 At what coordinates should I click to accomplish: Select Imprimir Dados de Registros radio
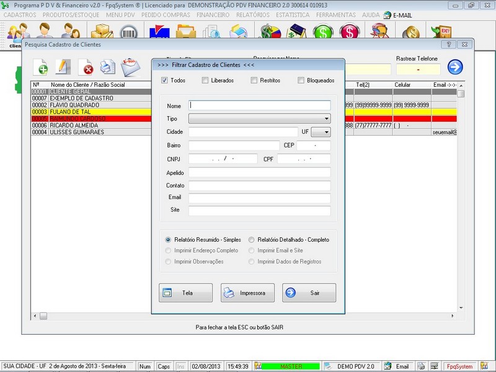[x=251, y=262]
